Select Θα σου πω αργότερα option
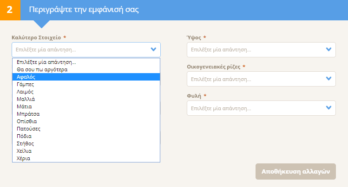 pos(86,69)
